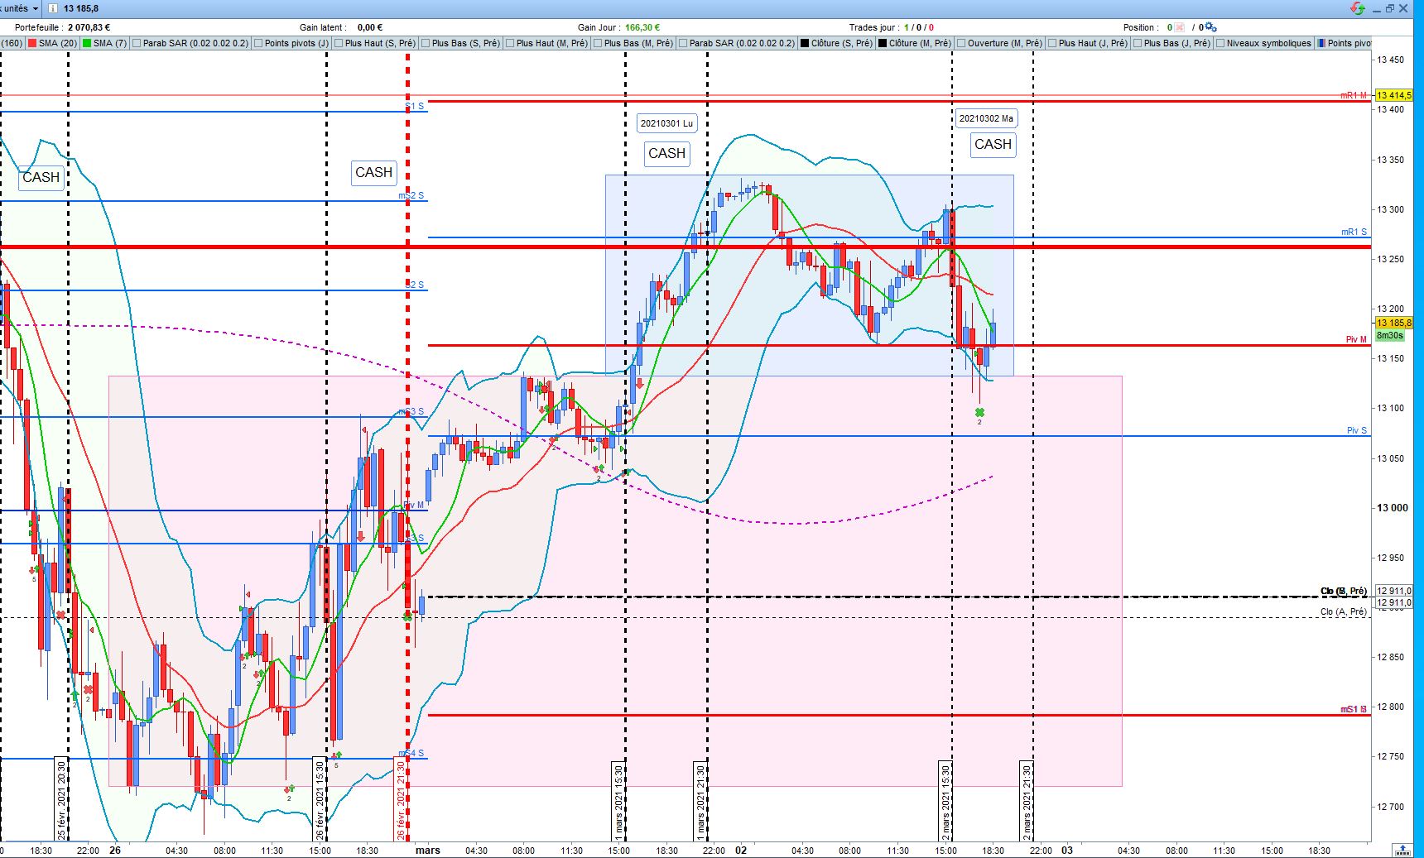Click the Clo (A, Pré) level label
The height and width of the screenshot is (858, 1424).
(x=1344, y=612)
